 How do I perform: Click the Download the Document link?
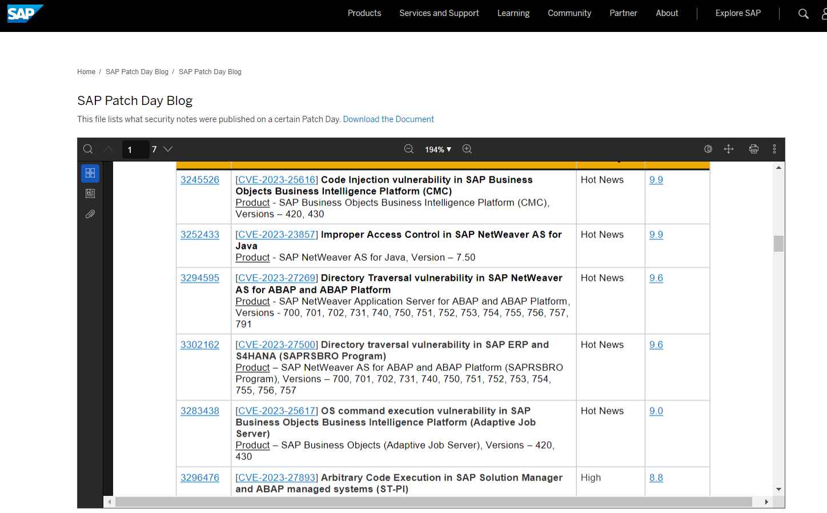point(388,119)
